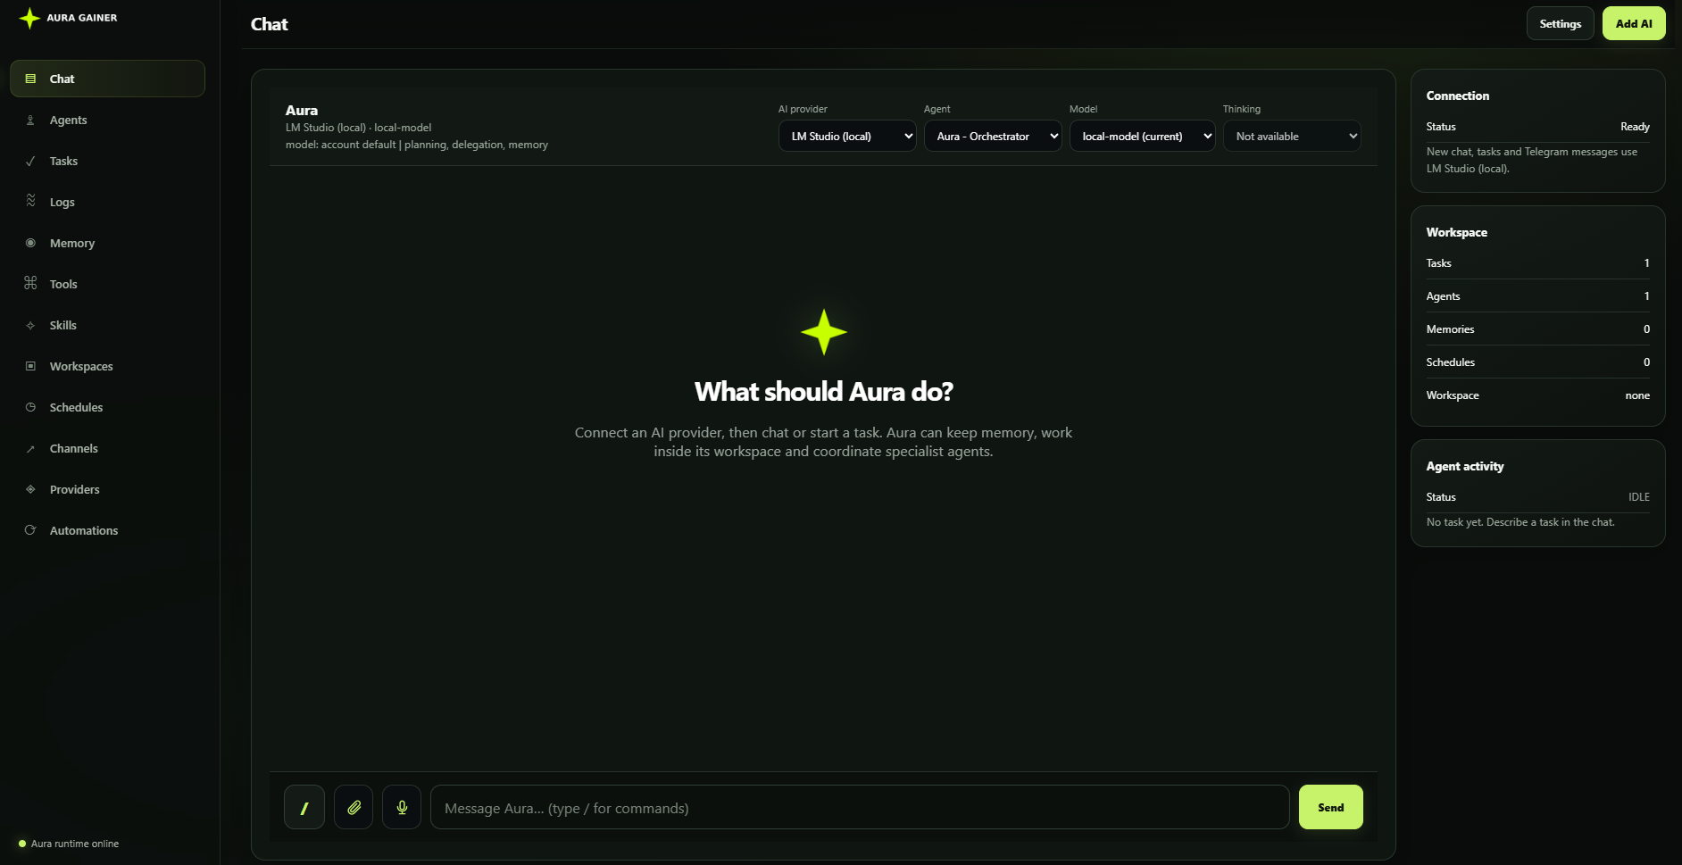
Task: Start voice input with the microphone button
Action: 402,807
